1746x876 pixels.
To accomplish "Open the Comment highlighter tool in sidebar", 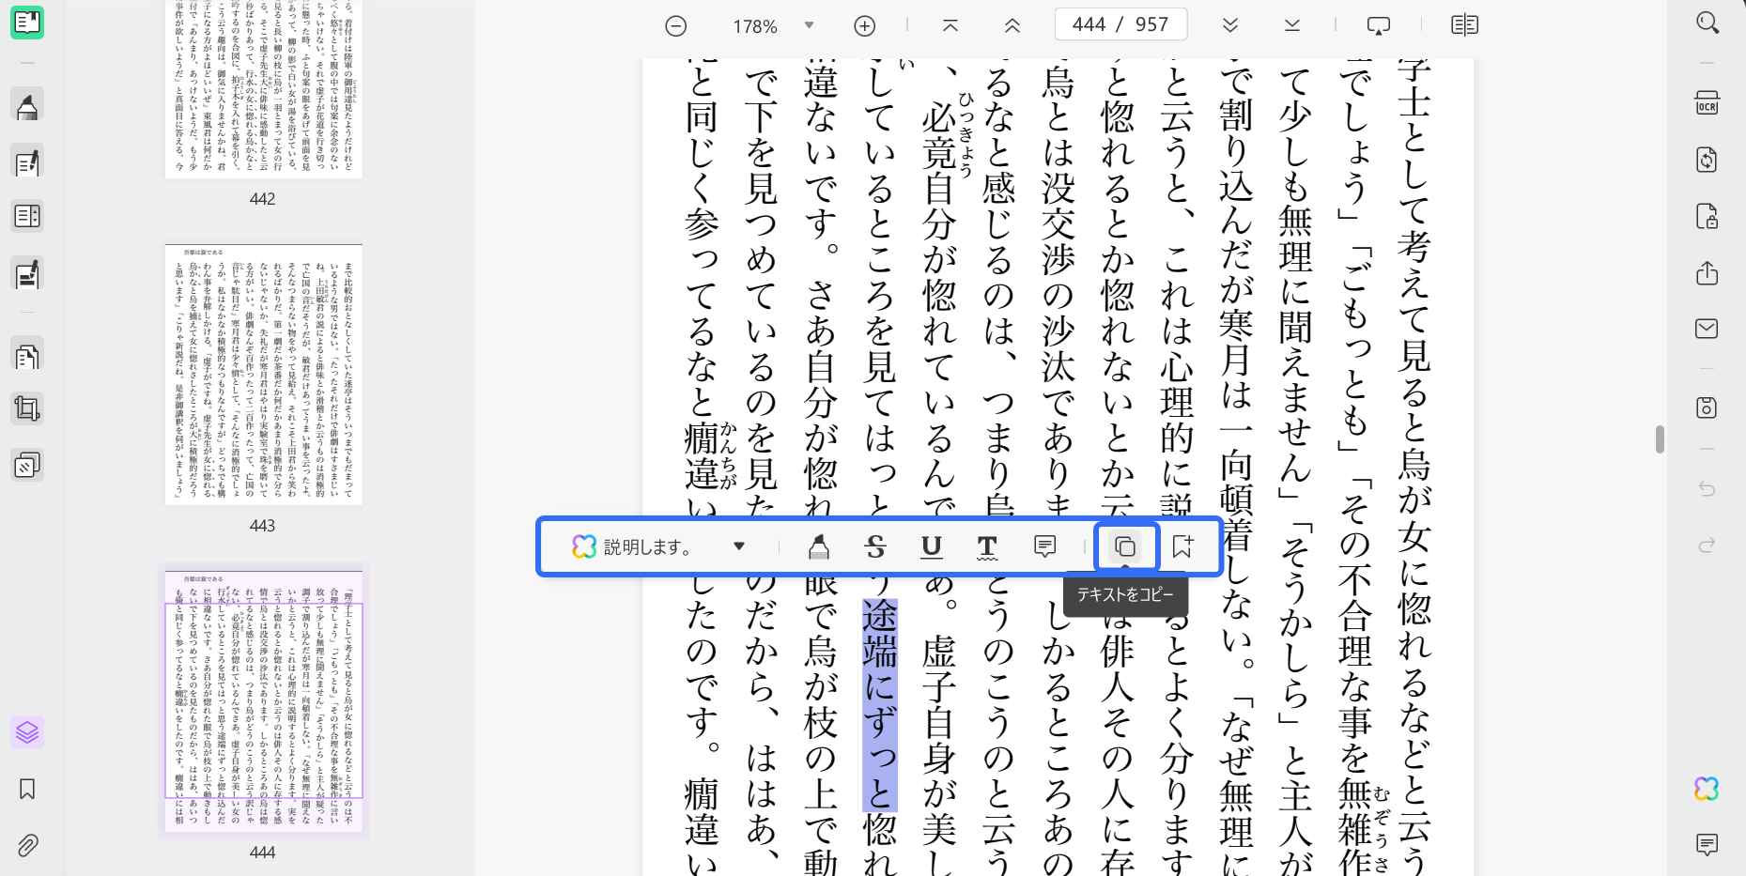I will [27, 106].
